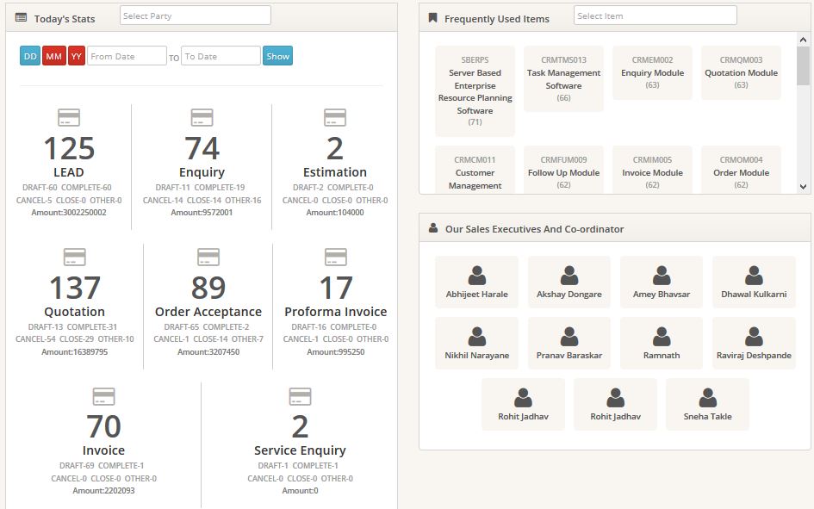Toggle the MM date filter
Screen dimensions: 814x509
pos(53,55)
